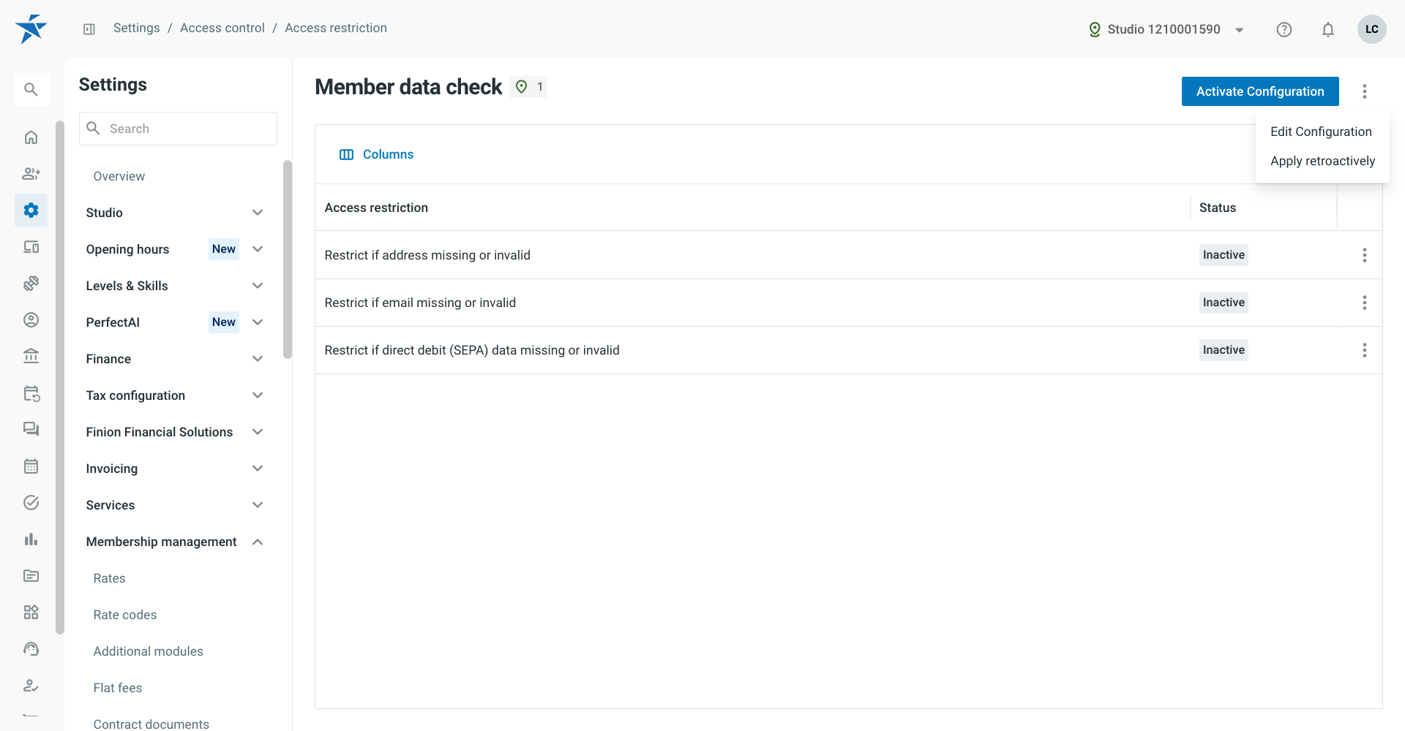The image size is (1405, 731).
Task: Click the Activate Configuration button
Action: point(1260,91)
